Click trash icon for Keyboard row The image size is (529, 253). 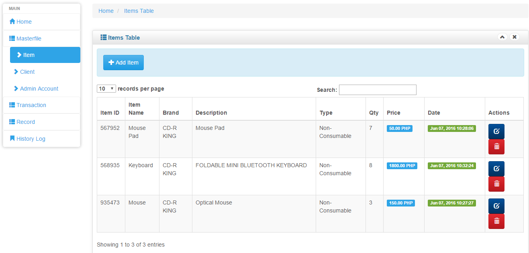click(496, 184)
